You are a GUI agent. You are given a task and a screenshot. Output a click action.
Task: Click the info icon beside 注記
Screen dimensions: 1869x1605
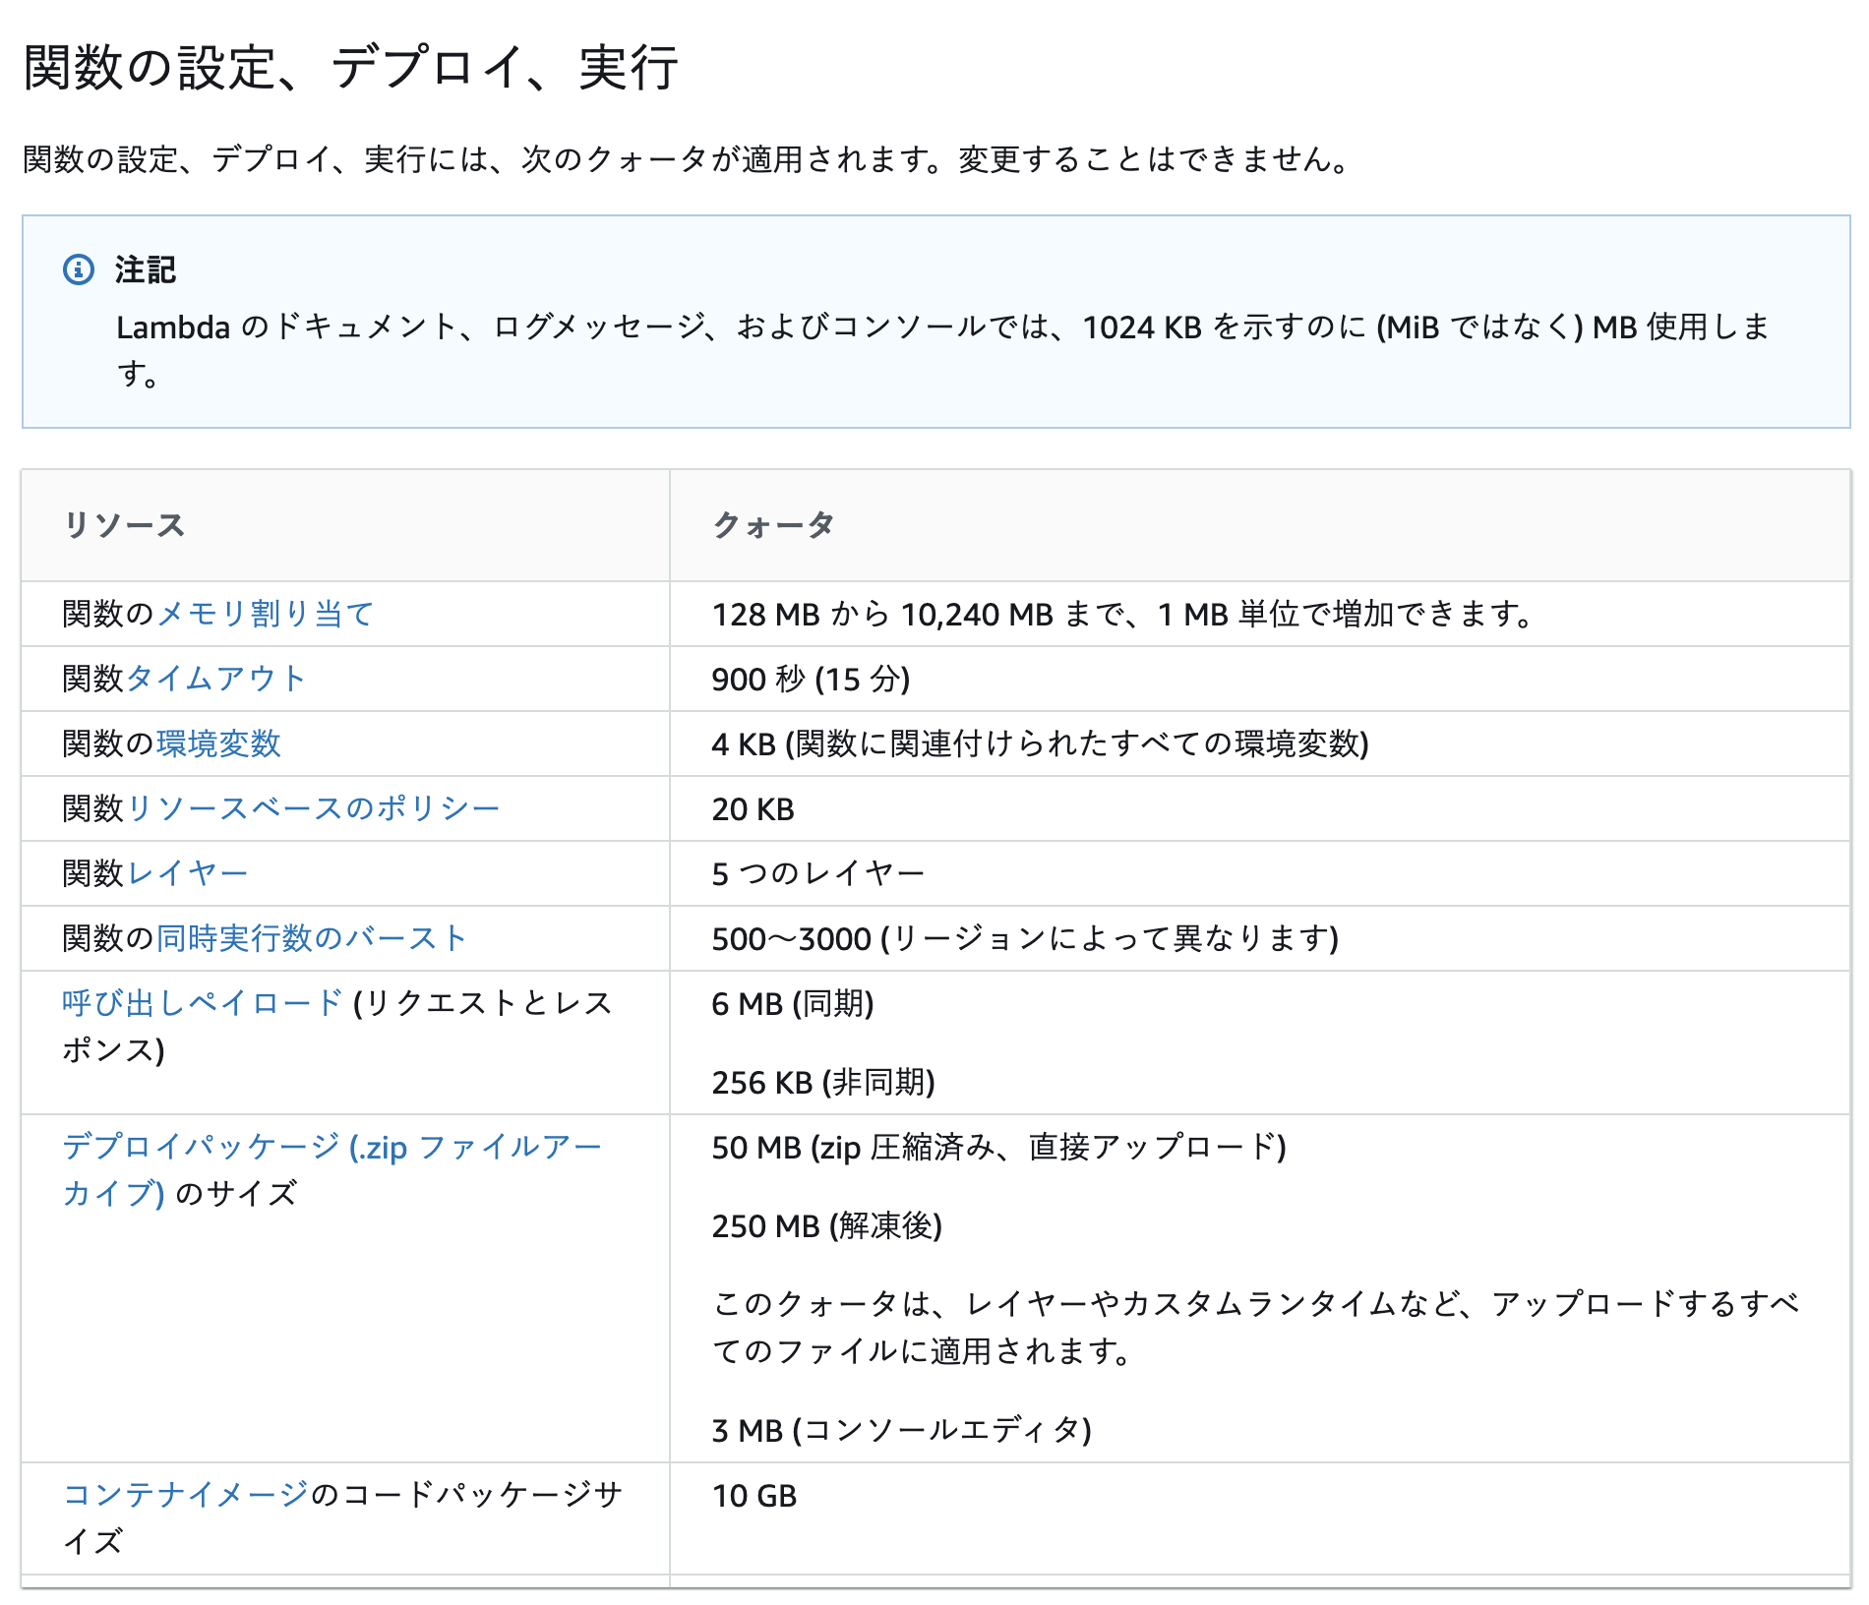click(x=79, y=268)
